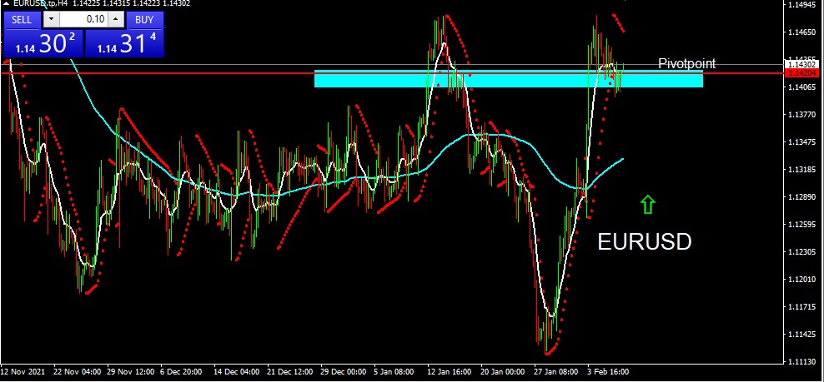This screenshot has height=382, width=824.
Task: Click the 27 Jan 08:00 time label
Action: (556, 371)
